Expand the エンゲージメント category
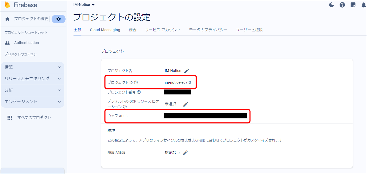Screen dimensions: 367x174 coord(33,102)
